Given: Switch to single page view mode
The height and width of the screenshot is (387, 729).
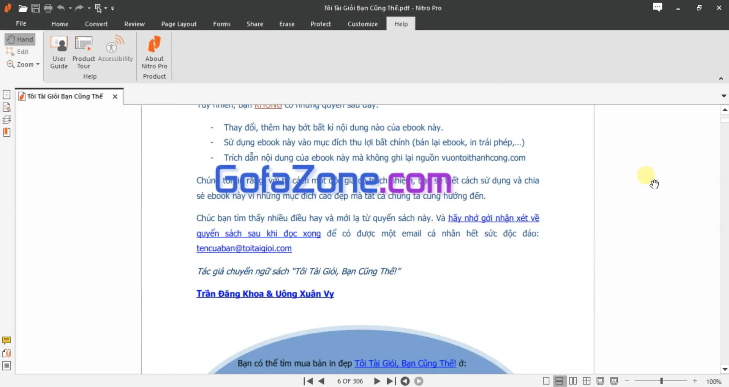Looking at the screenshot, I should point(546,381).
